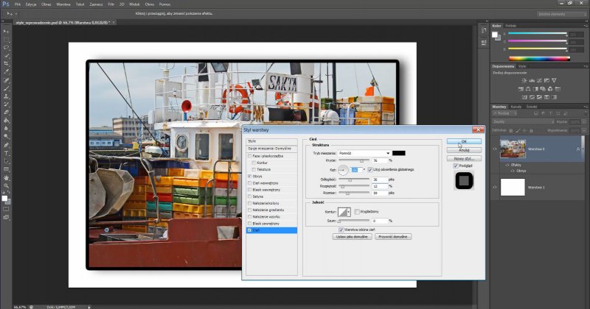Uncheck the Obrys effect checkbox
The width and height of the screenshot is (590, 309).
click(249, 177)
